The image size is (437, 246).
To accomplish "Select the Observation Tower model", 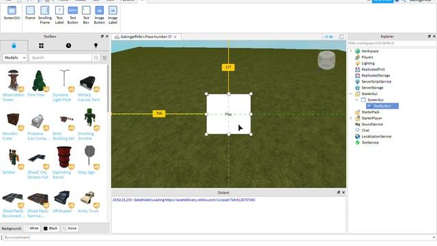I will pyautogui.click(x=13, y=85).
